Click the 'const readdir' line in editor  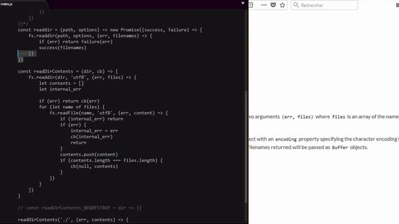pyautogui.click(x=110, y=30)
